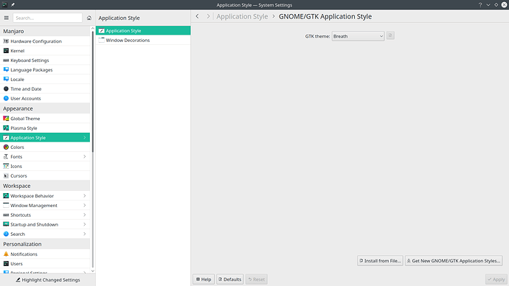
Task: Click the User Accounts icon
Action: 6,98
